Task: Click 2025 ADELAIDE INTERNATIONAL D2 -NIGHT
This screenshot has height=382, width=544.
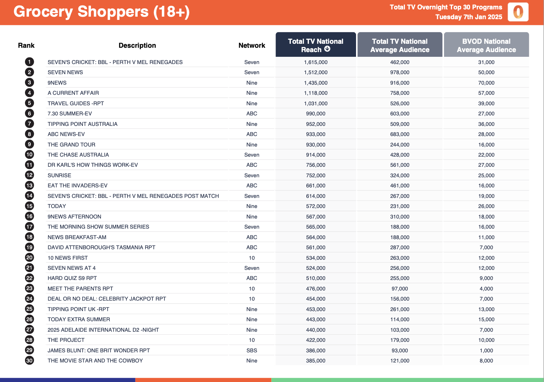Action: point(103,330)
